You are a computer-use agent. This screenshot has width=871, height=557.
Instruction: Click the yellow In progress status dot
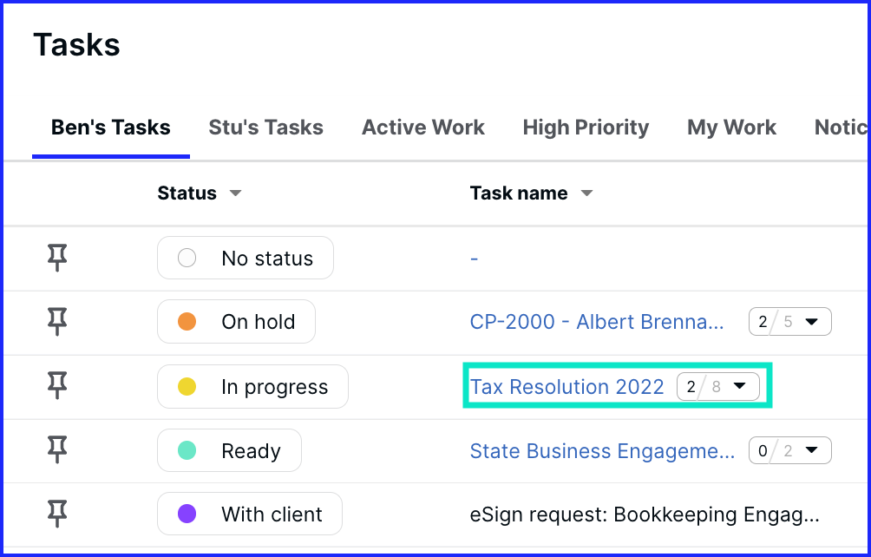pyautogui.click(x=187, y=387)
